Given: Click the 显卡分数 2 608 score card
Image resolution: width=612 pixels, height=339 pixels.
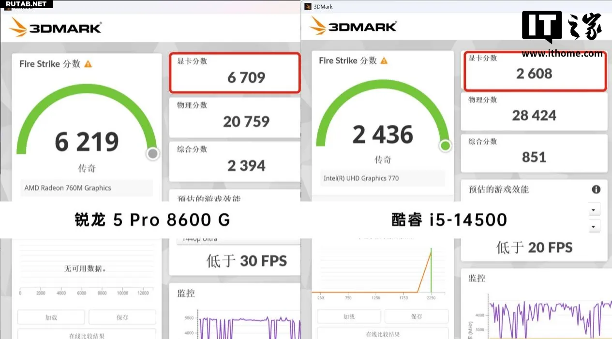Looking at the screenshot, I should [535, 71].
